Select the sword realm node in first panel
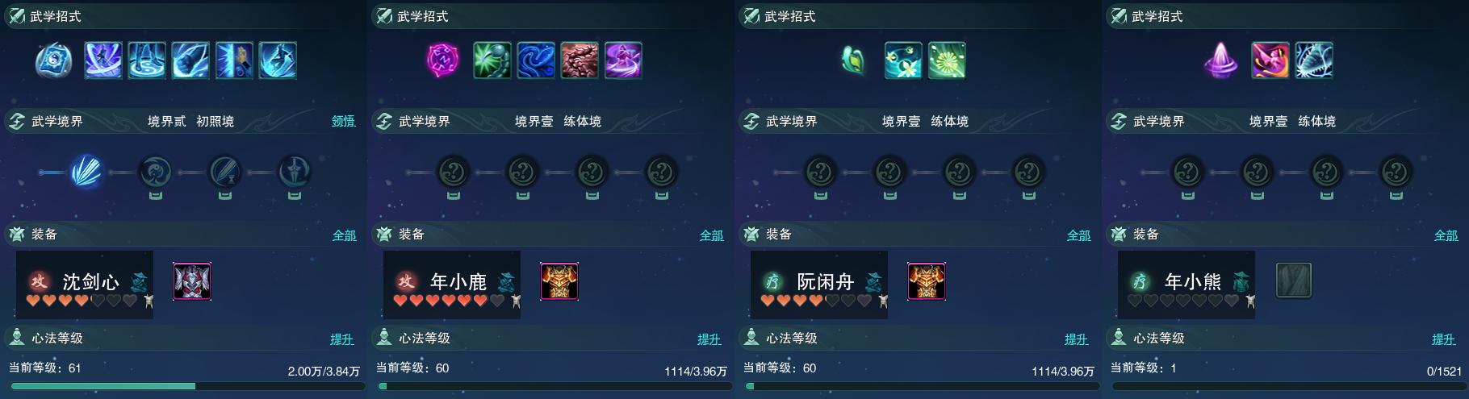1469x399 pixels. 225,172
